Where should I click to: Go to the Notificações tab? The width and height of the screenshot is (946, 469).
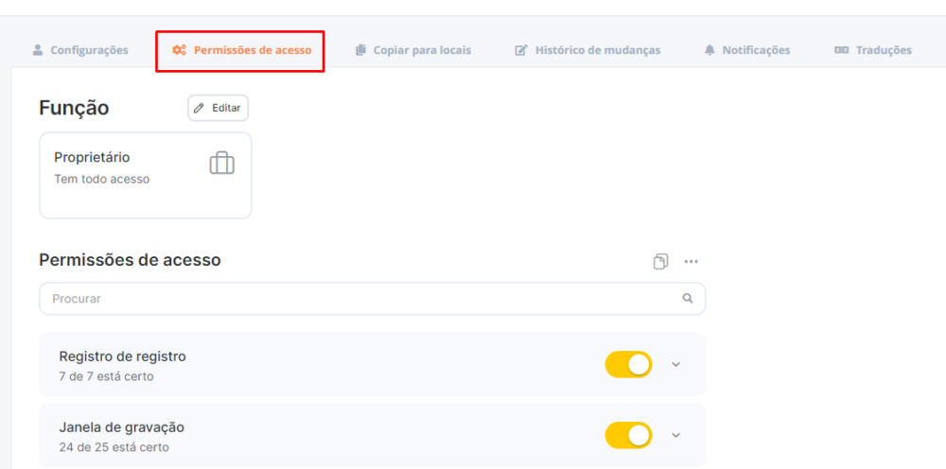(x=747, y=50)
